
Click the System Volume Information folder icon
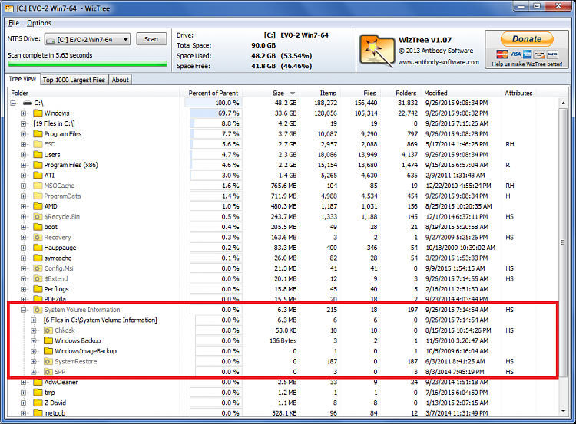coord(38,310)
